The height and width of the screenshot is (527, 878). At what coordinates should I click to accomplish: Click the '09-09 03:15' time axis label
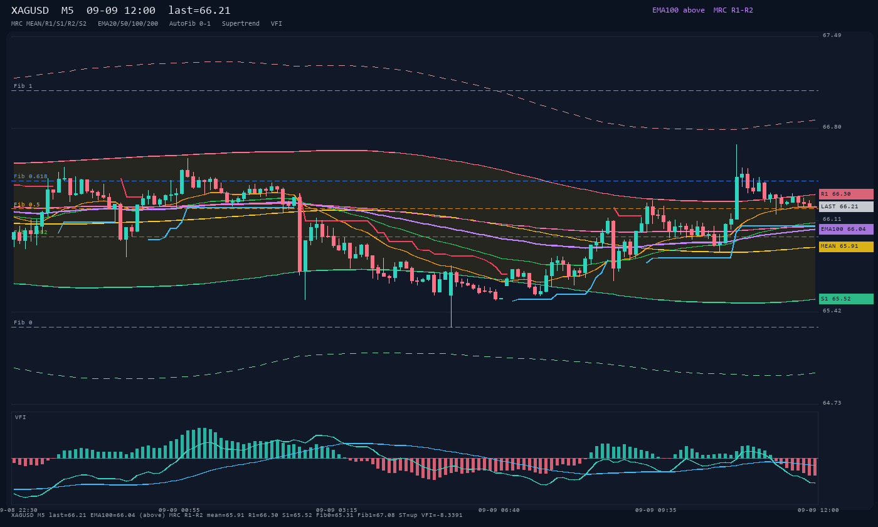pyautogui.click(x=337, y=510)
